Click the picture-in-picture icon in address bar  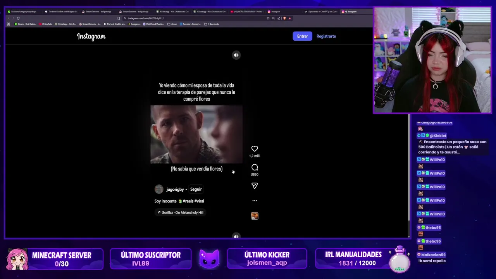(268, 18)
